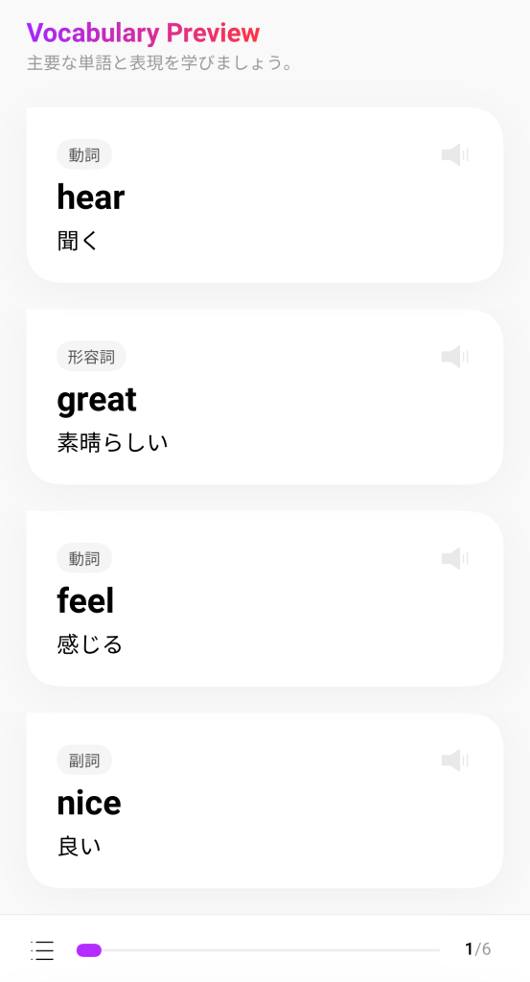530x982 pixels.
Task: Click the translation 聞く
Action: [x=79, y=241]
